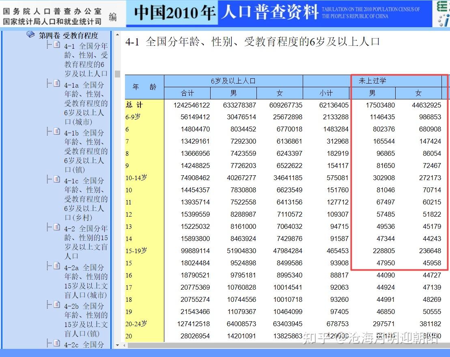Click the document icon beside tree item 4-1
The height and width of the screenshot is (357, 450).
pyautogui.click(x=57, y=45)
